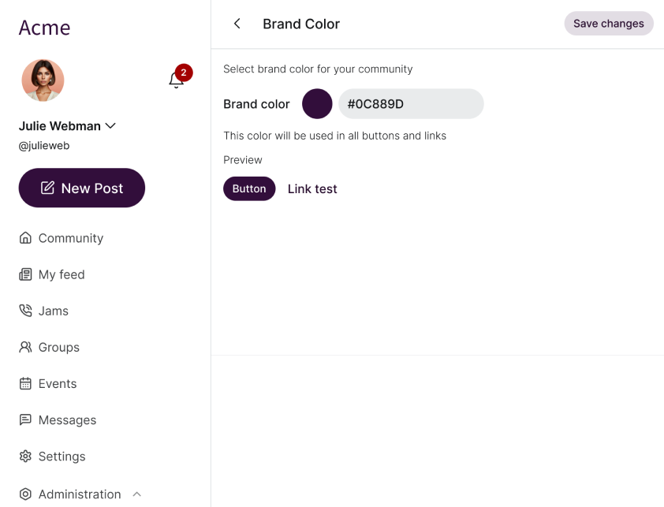Click the Jams phone icon

coord(25,311)
